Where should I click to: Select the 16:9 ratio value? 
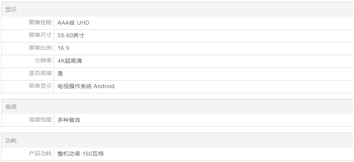(x=64, y=48)
